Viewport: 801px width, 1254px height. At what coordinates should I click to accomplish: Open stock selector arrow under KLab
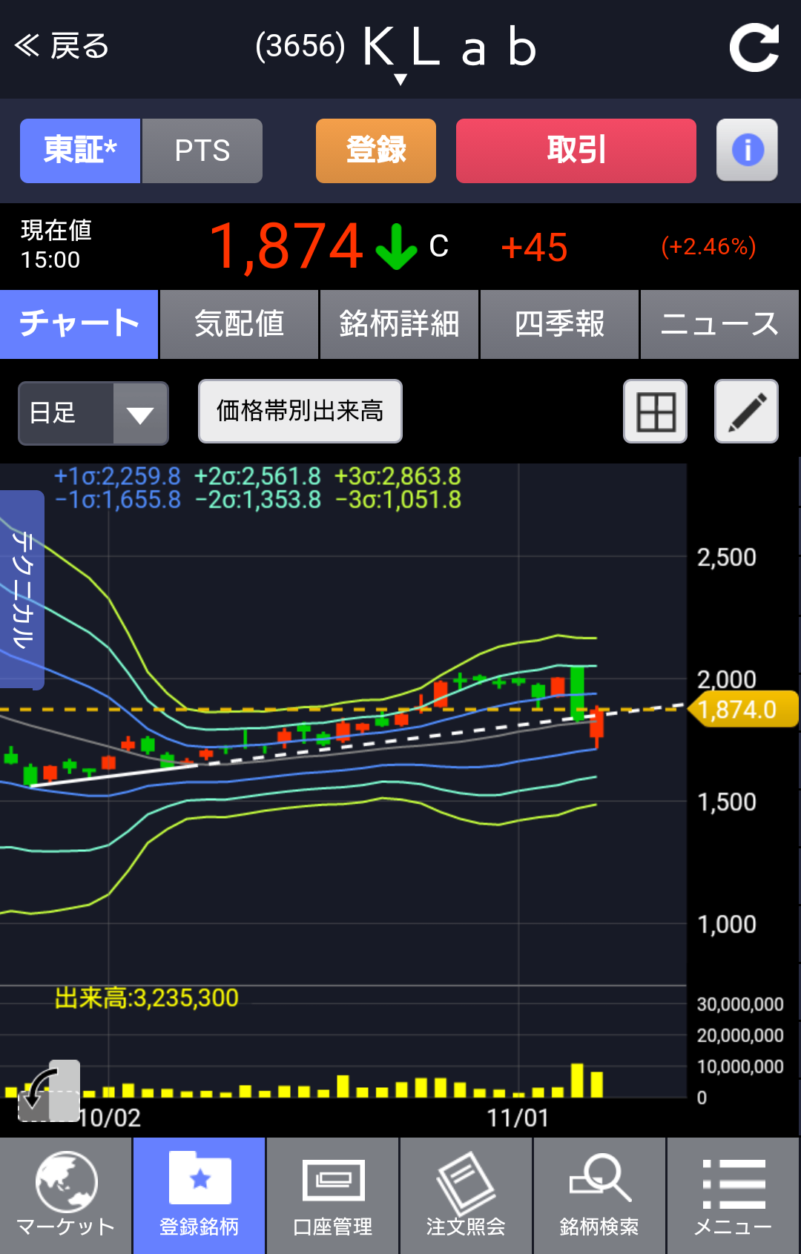pos(400,79)
